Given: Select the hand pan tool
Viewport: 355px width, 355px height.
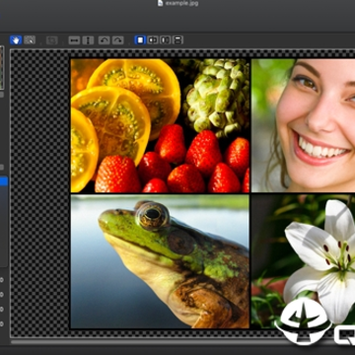Looking at the screenshot, I should point(16,40).
